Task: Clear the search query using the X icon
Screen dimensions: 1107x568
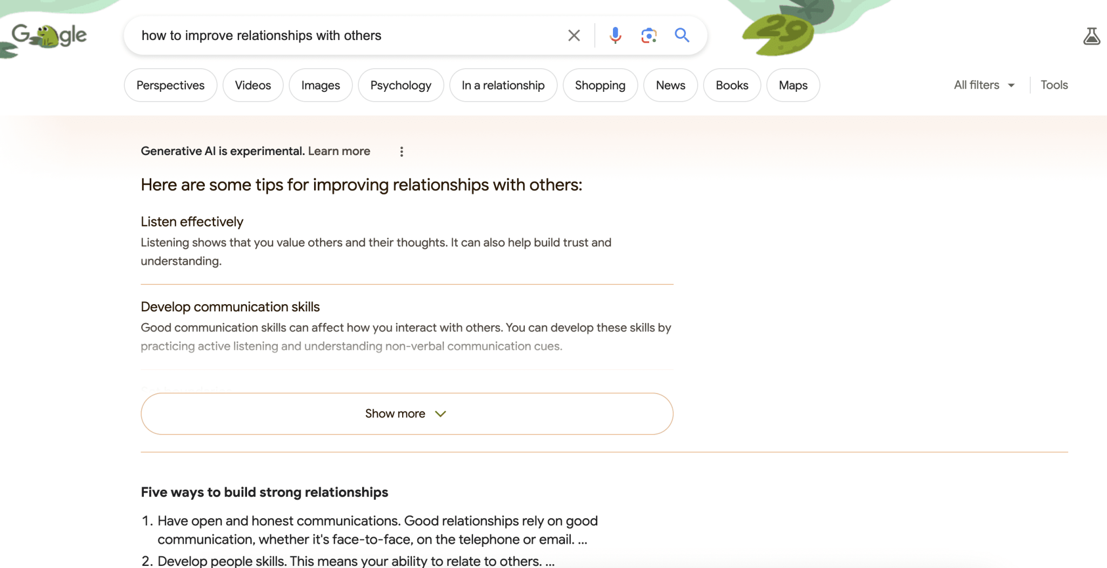Action: 574,35
